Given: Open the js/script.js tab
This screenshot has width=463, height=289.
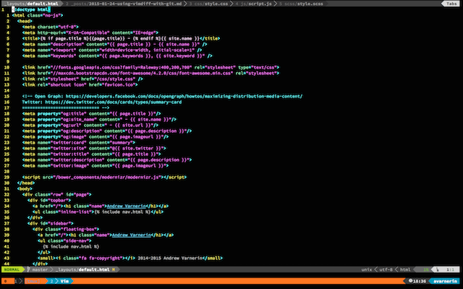Looking at the screenshot, I should pyautogui.click(x=253, y=4).
